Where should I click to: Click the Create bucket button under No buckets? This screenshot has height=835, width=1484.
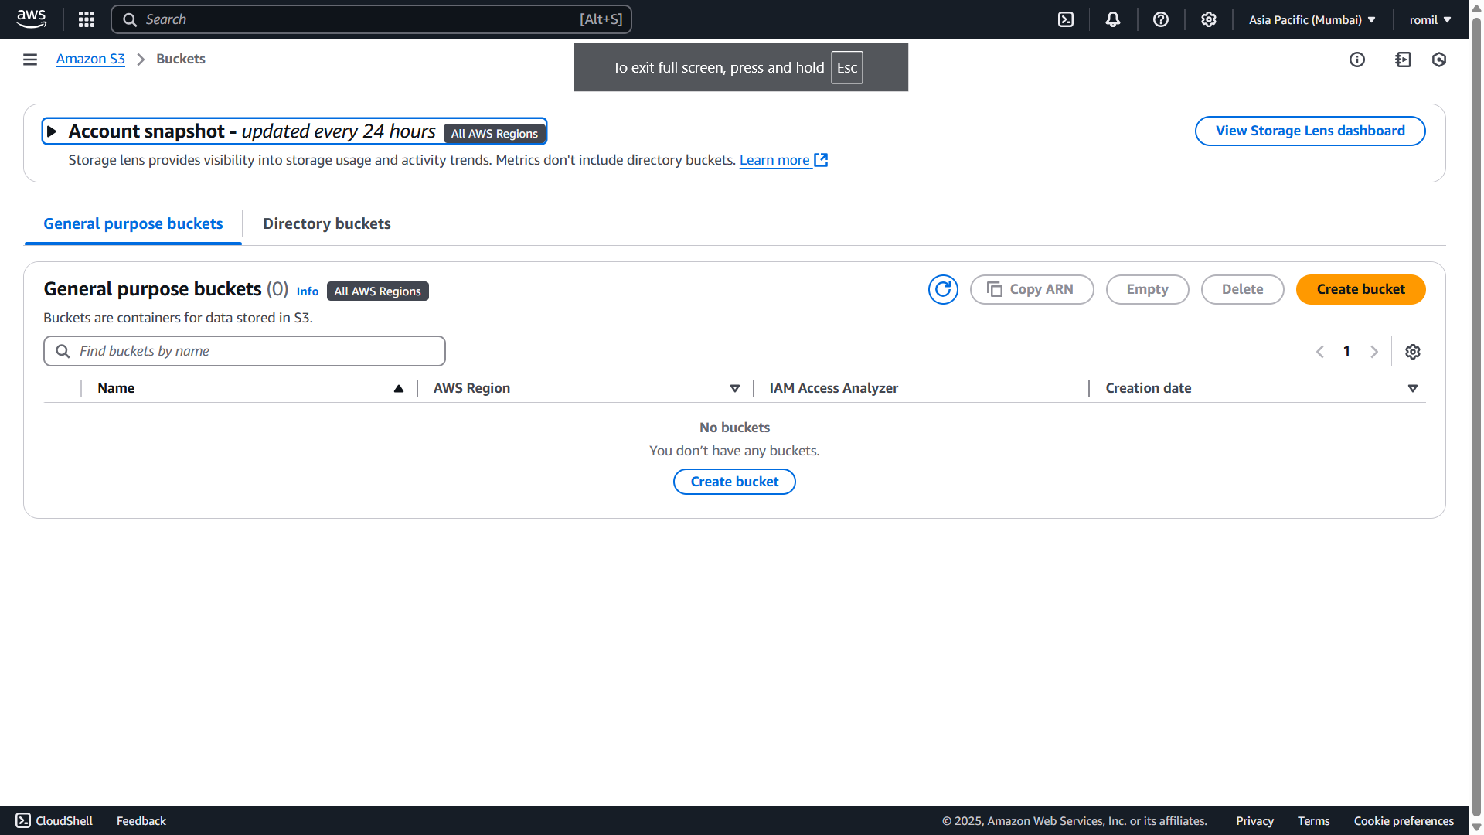click(734, 482)
